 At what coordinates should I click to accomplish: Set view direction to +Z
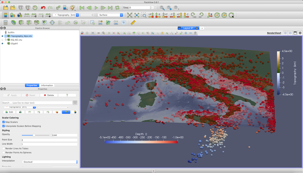(179, 15)
